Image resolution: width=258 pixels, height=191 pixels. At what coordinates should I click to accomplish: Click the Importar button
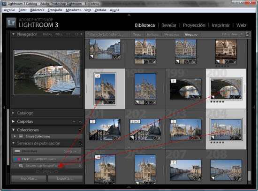29,179
